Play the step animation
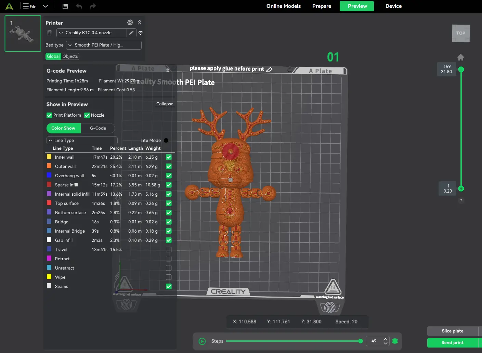Viewport: 482px width, 353px height. (202, 341)
